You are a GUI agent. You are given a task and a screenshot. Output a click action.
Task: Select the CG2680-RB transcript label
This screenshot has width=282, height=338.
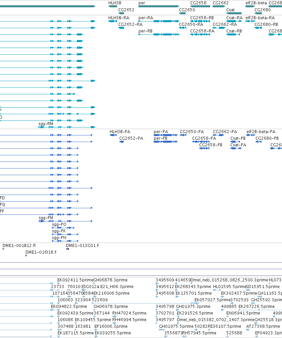266,24
